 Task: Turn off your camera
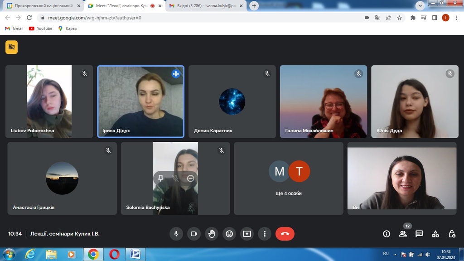click(x=193, y=234)
